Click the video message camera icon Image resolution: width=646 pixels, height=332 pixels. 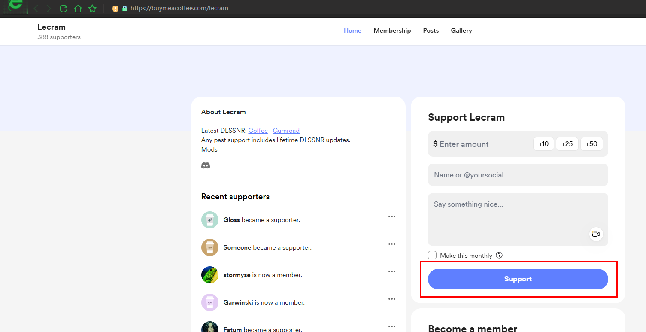coord(596,234)
